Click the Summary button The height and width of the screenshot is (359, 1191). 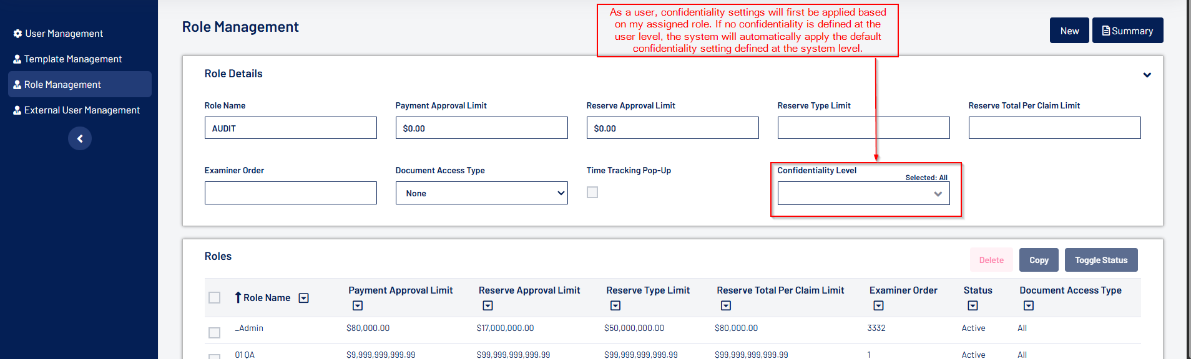1127,31
